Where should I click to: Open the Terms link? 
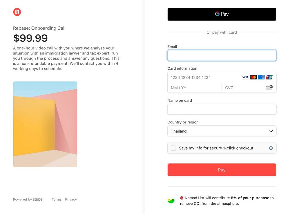[57, 200]
